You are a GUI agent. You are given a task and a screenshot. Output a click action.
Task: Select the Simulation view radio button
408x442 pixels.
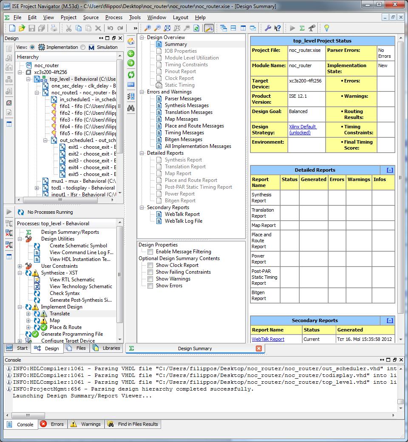point(83,47)
